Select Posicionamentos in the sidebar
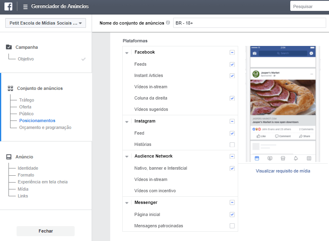 tap(37, 120)
